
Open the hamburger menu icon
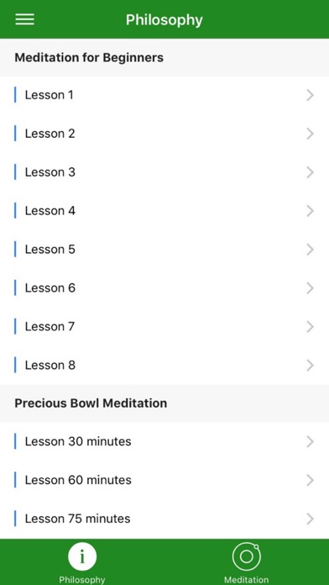click(x=24, y=19)
